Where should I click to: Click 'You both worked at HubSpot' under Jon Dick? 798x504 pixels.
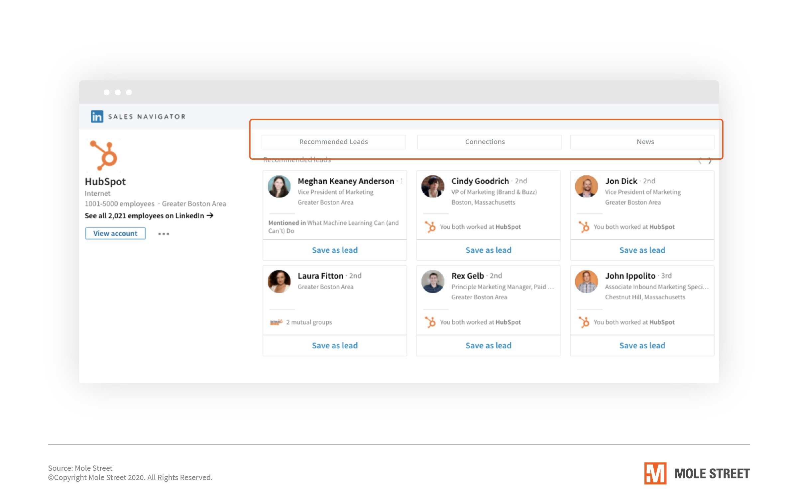(634, 227)
